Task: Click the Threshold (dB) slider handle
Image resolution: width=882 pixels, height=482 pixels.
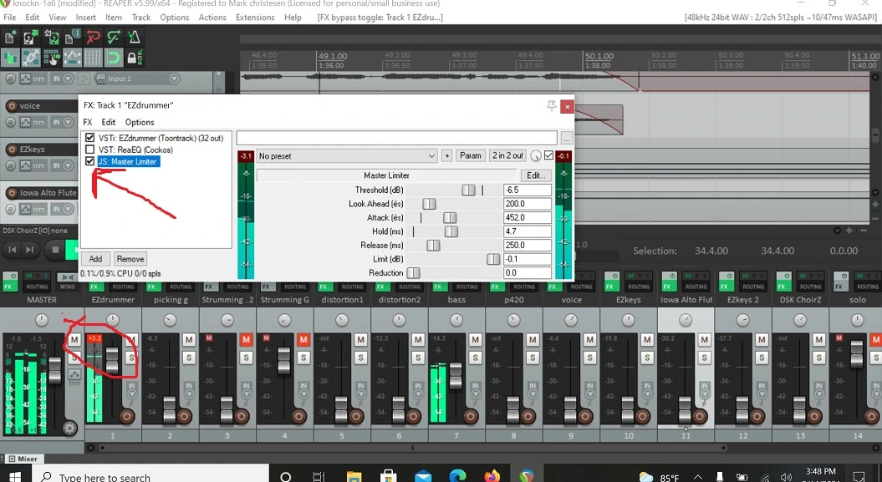Action: tap(468, 190)
